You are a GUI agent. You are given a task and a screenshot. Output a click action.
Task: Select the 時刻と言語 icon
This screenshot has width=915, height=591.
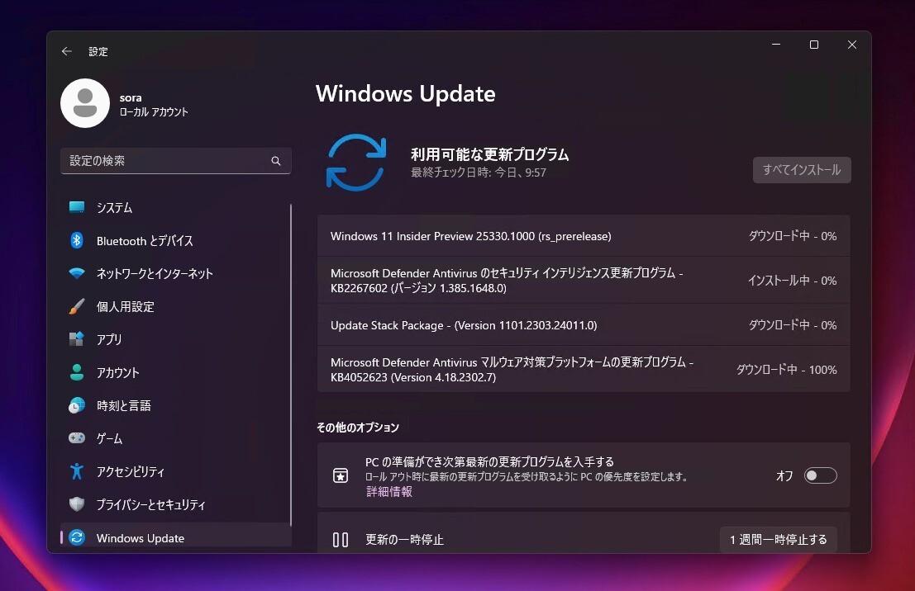79,405
